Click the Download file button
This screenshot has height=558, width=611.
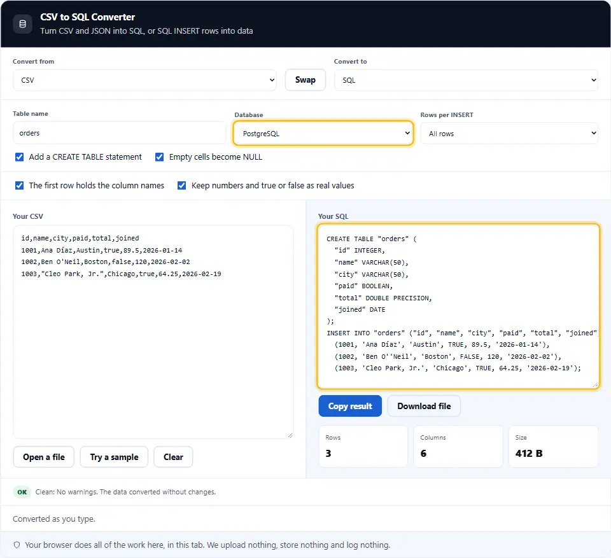(424, 406)
